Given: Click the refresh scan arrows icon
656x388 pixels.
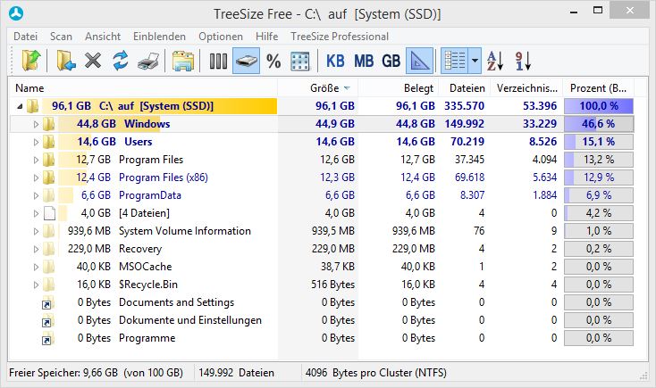Looking at the screenshot, I should pyautogui.click(x=121, y=61).
